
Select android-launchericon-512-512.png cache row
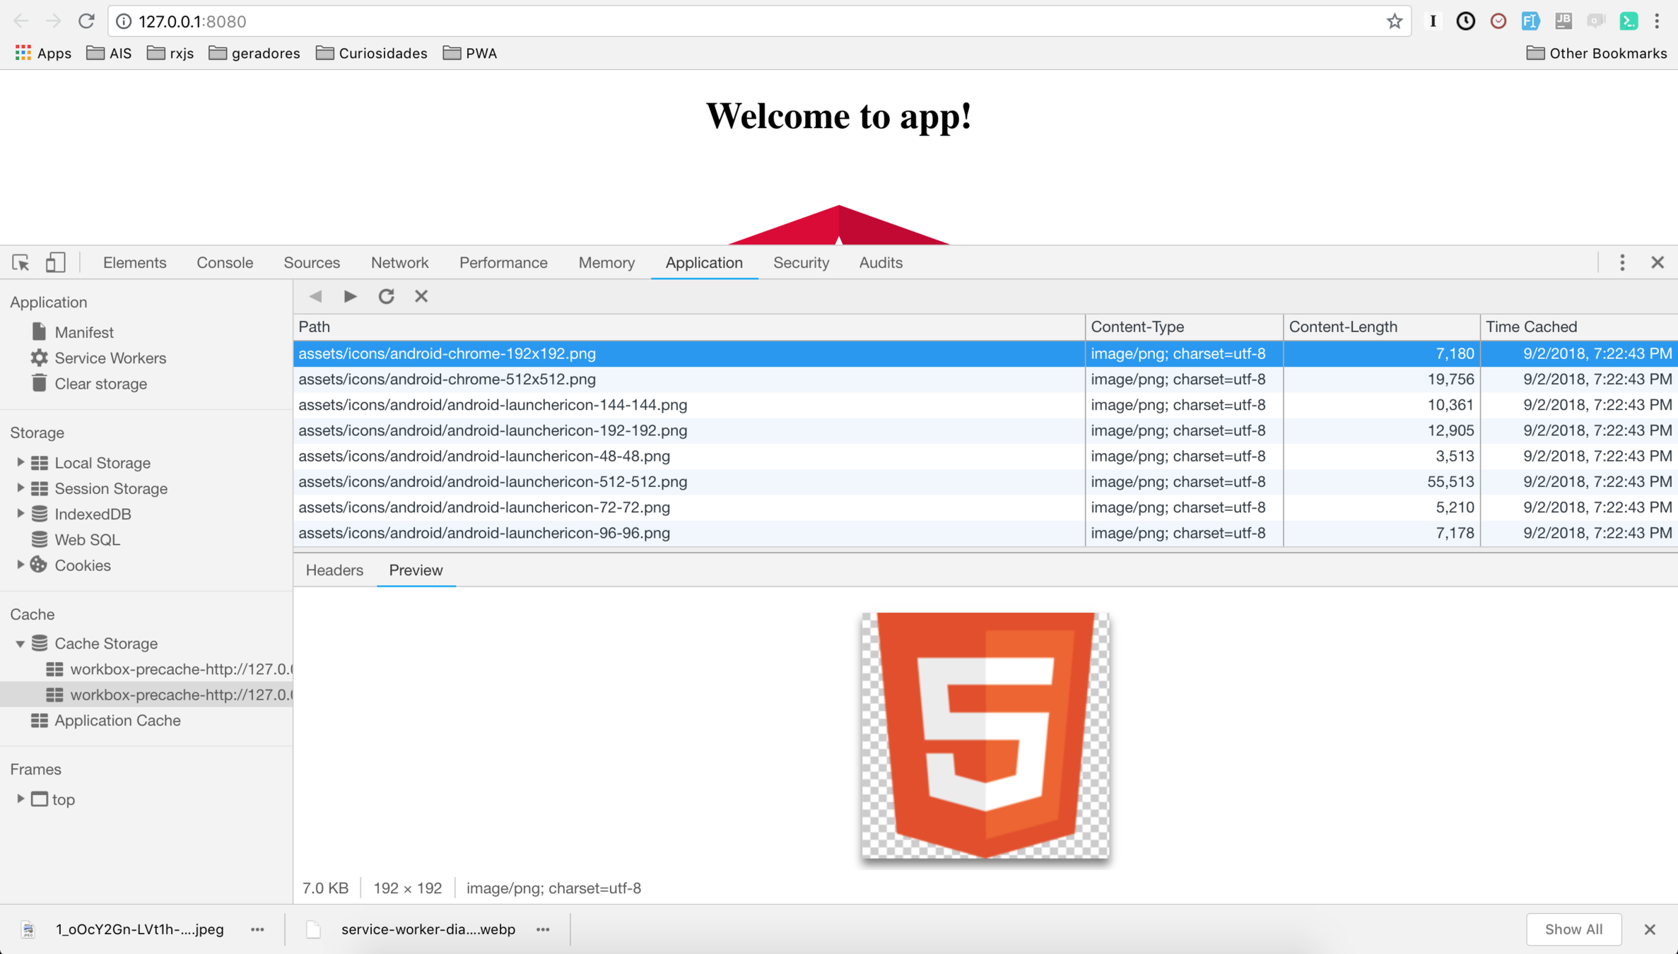493,482
